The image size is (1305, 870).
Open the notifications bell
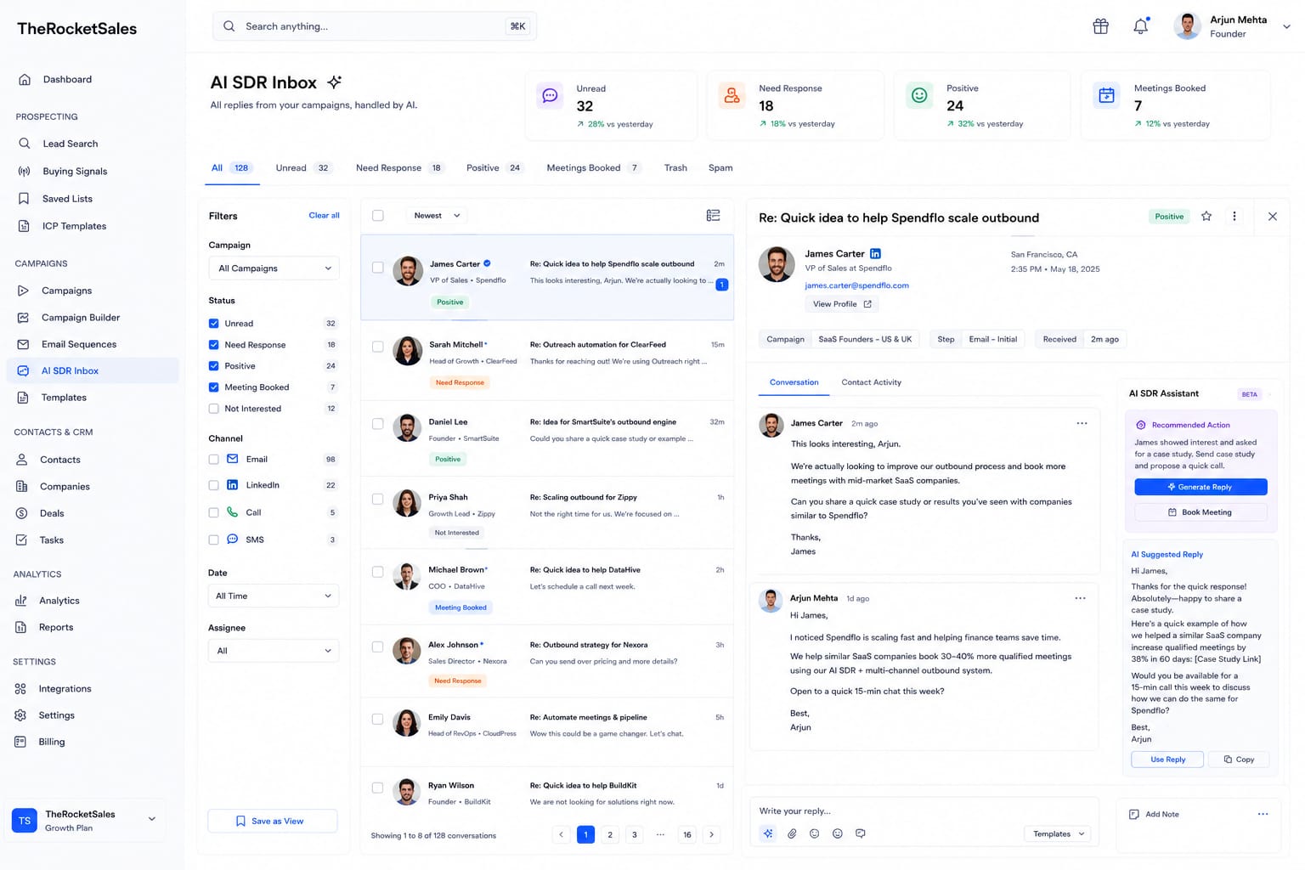tap(1141, 26)
